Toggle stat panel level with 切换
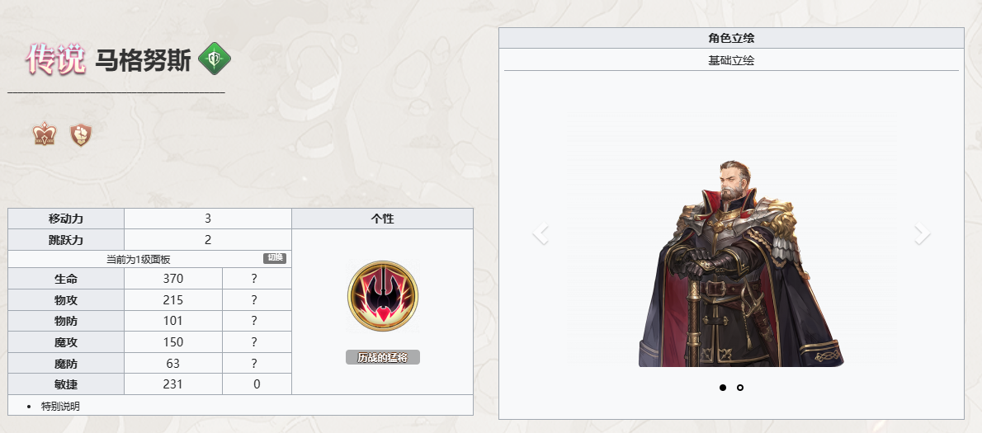 click(x=275, y=258)
